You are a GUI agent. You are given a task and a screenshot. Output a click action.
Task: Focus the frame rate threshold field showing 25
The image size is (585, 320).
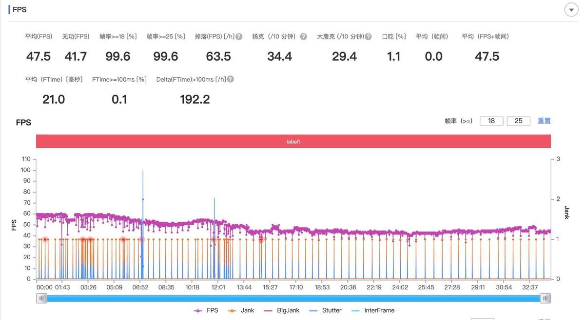pos(518,121)
